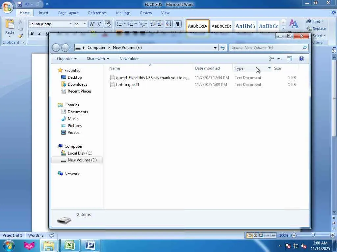Viewport: 337px width, 252px height.
Task: Select the first highlighted style in gallery
Action: [198, 26]
